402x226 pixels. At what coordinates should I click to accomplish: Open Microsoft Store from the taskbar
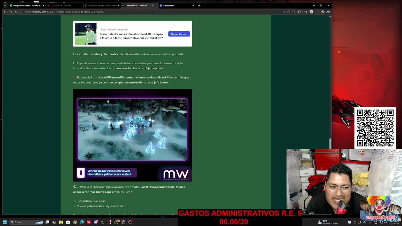(x=68, y=222)
